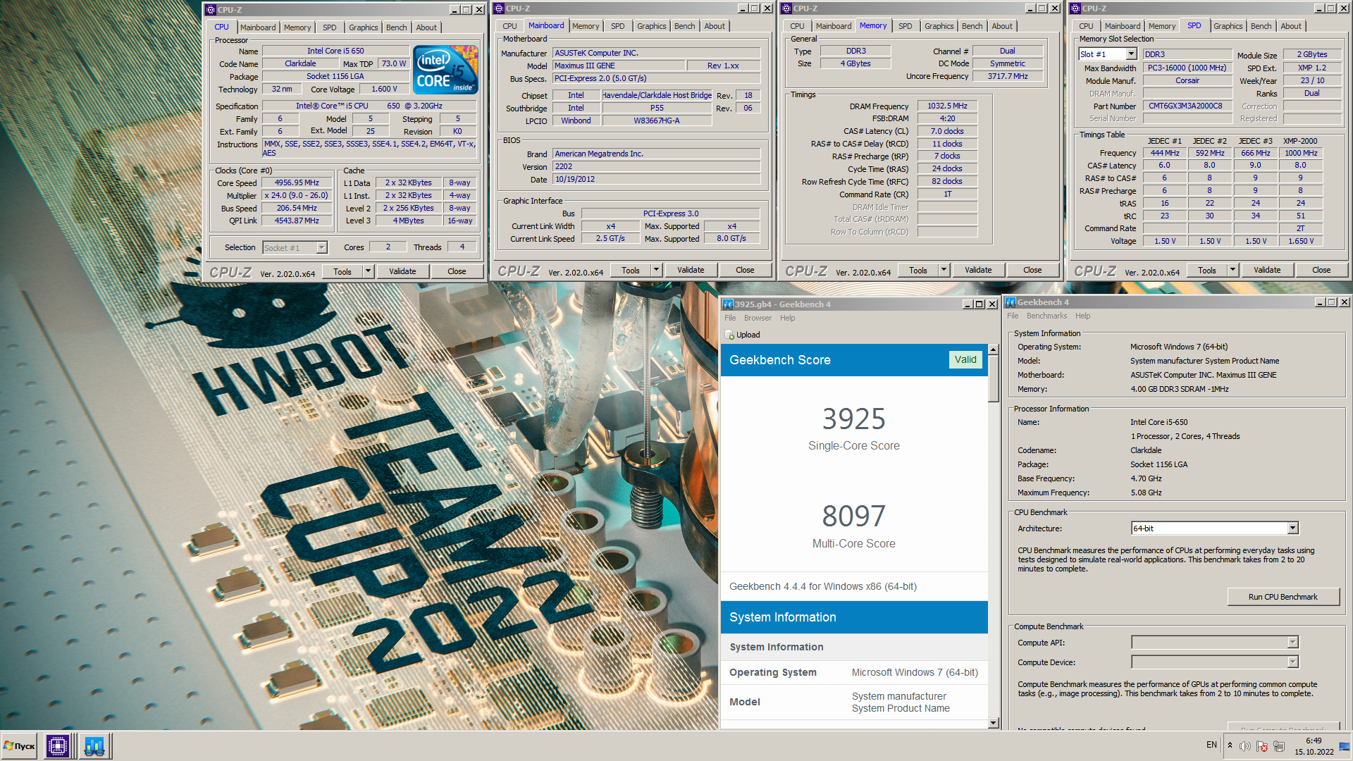
Task: Click the DRAM Frequency 1032.5 MHz value
Action: (x=947, y=106)
